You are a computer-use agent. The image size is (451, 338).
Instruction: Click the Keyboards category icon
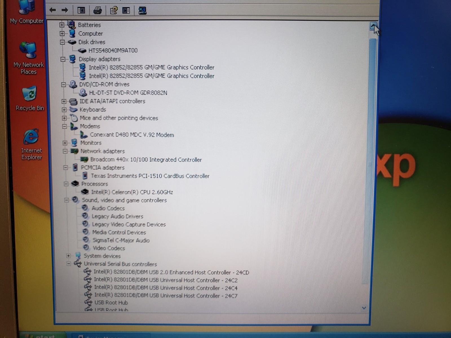73,110
